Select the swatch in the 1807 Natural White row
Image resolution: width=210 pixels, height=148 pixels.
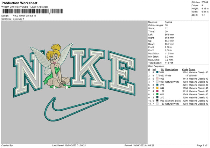157,82
